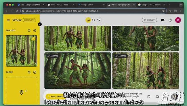Image resolution: width=187 pixels, height=106 pixels.
Task: Click the Scene generate-from-text icon
Action: pyautogui.click(x=29, y=72)
